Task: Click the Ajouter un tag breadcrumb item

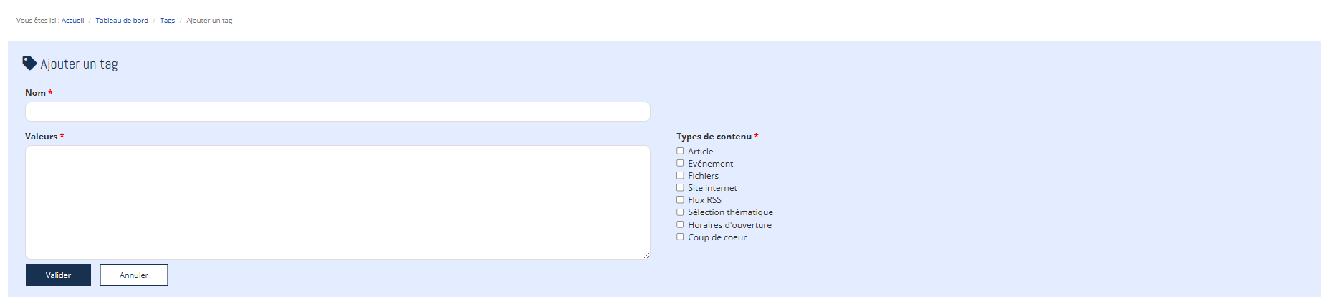Action: [x=209, y=21]
